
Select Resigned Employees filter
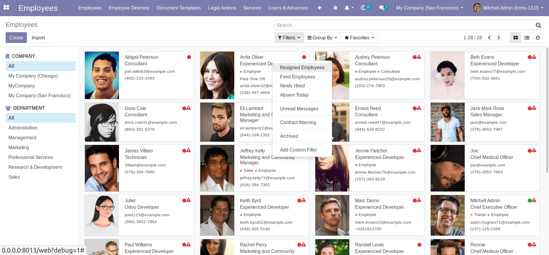coord(302,68)
